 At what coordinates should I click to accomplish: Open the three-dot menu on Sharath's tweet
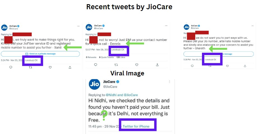tap(253, 26)
